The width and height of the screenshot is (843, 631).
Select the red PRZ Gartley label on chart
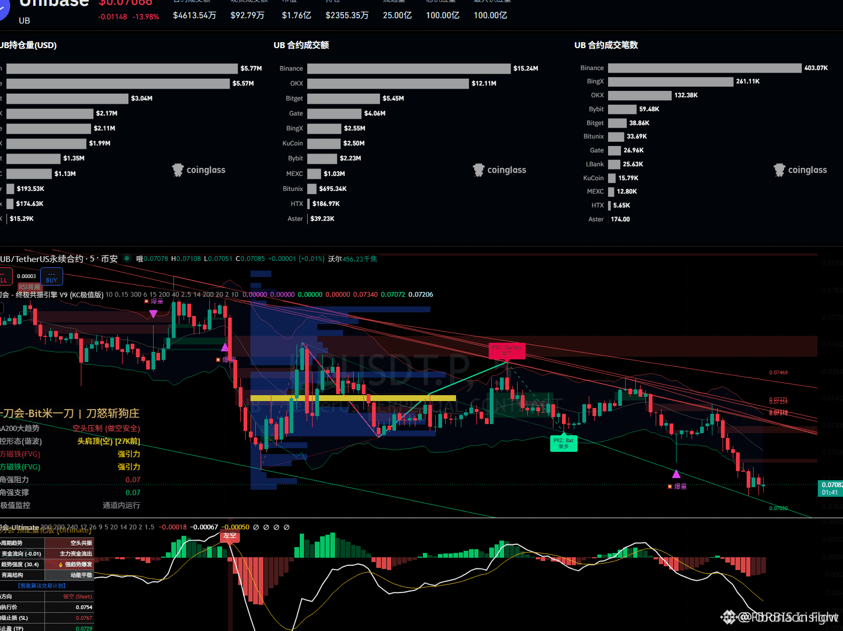(506, 351)
